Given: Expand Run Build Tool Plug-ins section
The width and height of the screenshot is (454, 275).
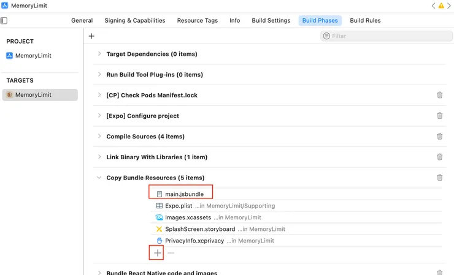Looking at the screenshot, I should pyautogui.click(x=99, y=75).
